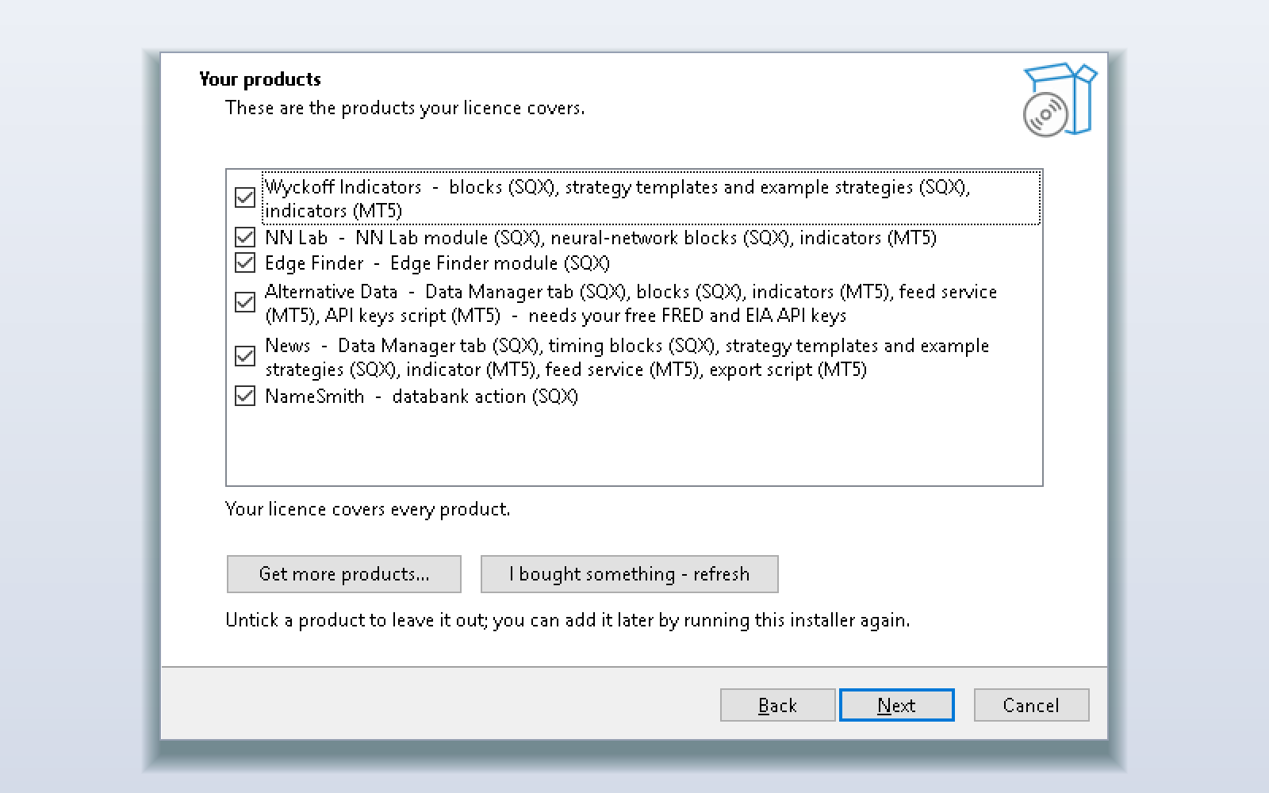
Task: Click 'Your licence covers every product.' text
Action: click(x=368, y=509)
